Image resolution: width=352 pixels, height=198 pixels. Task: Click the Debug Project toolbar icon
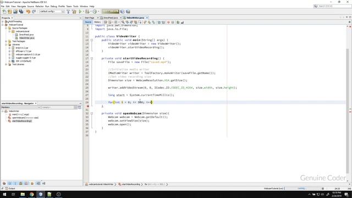pyautogui.click(x=87, y=12)
